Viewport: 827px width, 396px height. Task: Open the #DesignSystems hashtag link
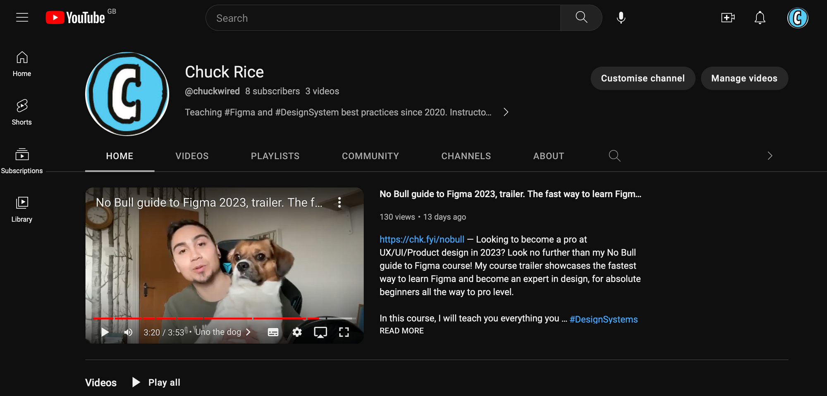point(603,319)
